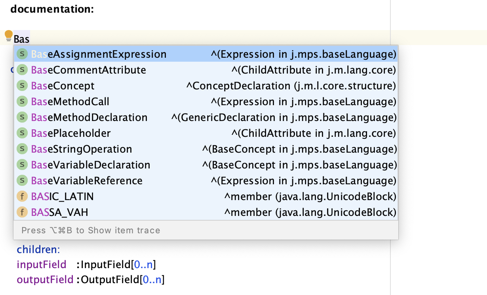Click the OutputField type reference
Image resolution: width=487 pixels, height=295 pixels.
pos(109,279)
